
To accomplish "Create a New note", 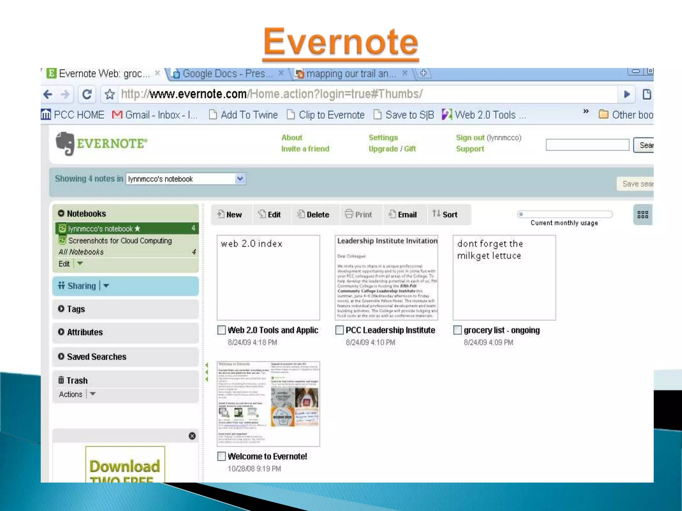I will click(x=229, y=215).
